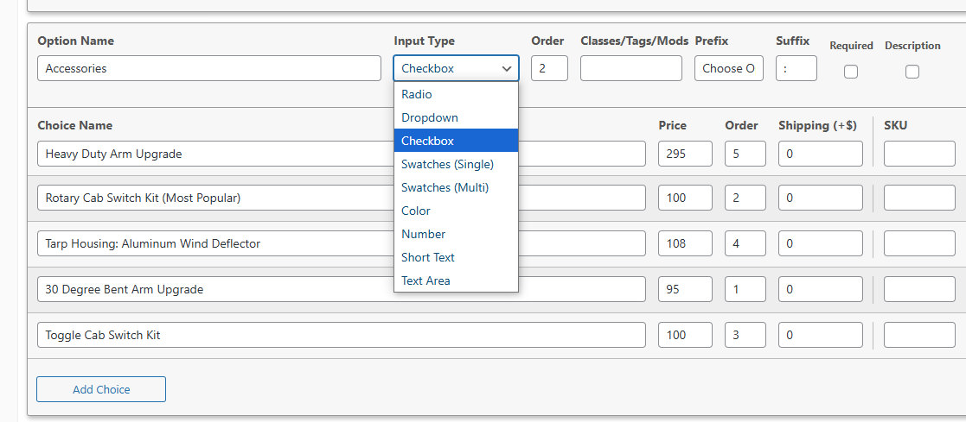Image resolution: width=966 pixels, height=422 pixels.
Task: Click Rotary Cab Switch Kit SKU field
Action: (x=920, y=198)
